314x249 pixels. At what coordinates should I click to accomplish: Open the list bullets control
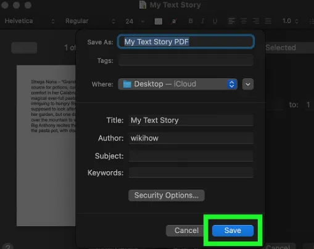312,21
